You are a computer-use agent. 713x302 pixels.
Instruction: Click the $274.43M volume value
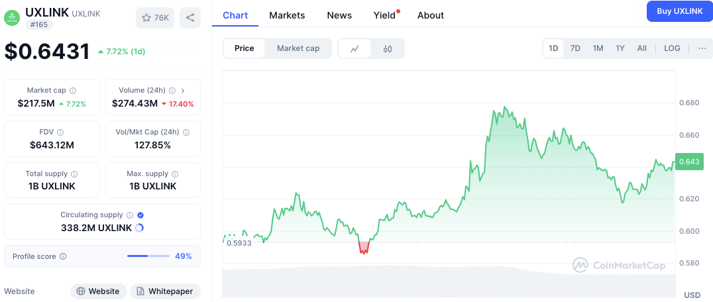pyautogui.click(x=135, y=103)
